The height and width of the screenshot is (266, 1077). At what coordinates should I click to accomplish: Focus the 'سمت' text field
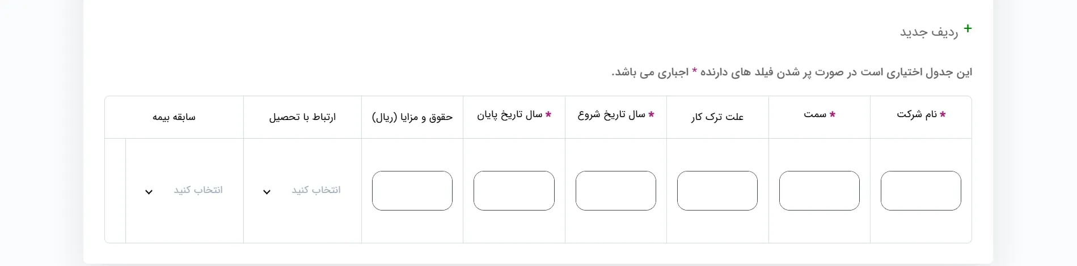[x=819, y=191]
